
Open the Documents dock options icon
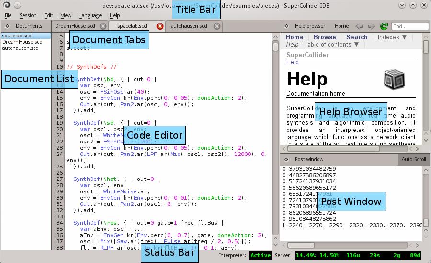point(7,26)
